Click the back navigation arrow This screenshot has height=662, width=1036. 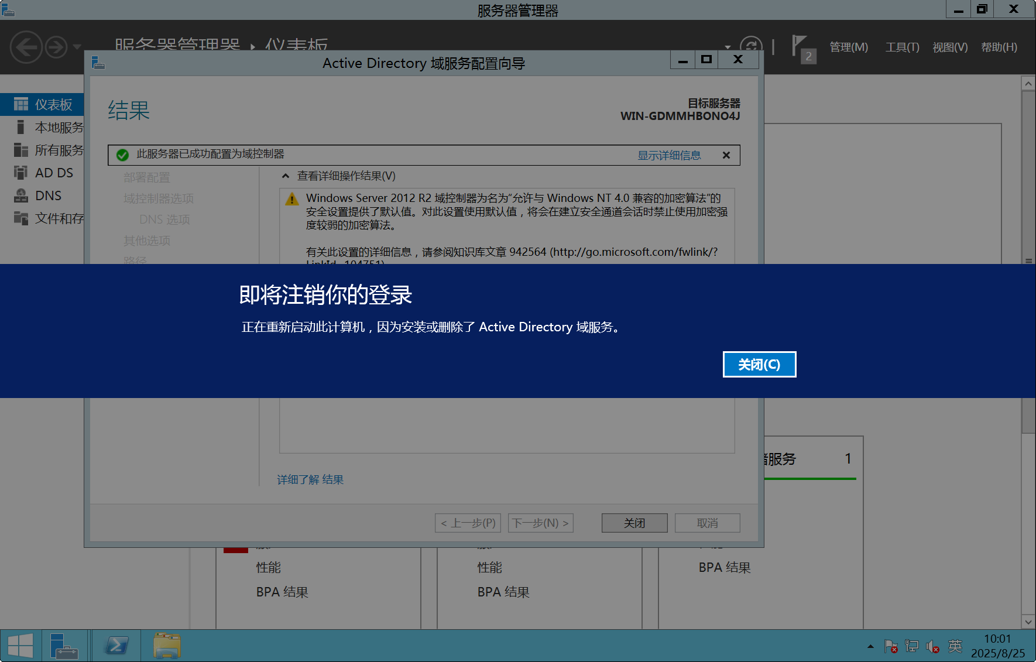point(26,47)
